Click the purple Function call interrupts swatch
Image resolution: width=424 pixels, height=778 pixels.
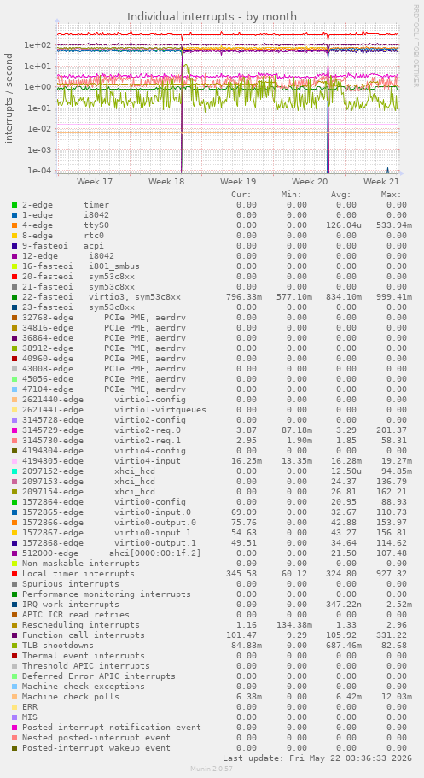15,635
